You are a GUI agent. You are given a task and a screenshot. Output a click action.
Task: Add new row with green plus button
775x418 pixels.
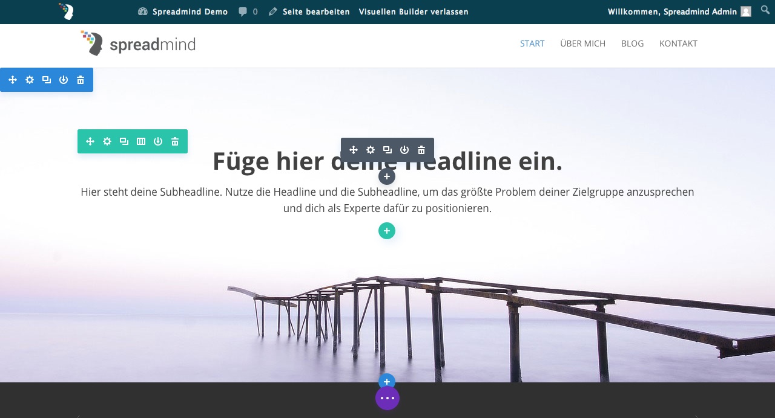click(387, 231)
